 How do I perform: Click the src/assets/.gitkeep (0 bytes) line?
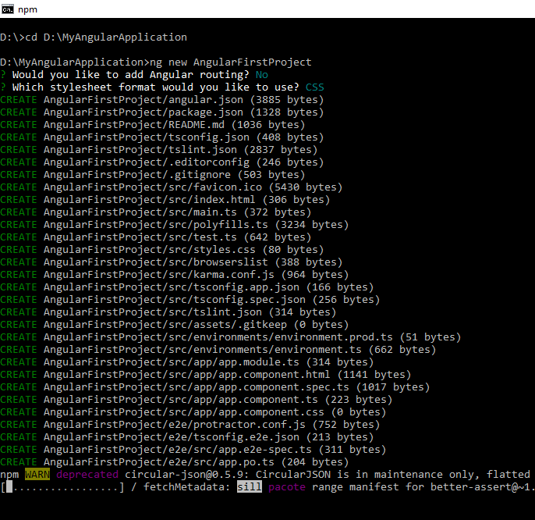click(175, 325)
